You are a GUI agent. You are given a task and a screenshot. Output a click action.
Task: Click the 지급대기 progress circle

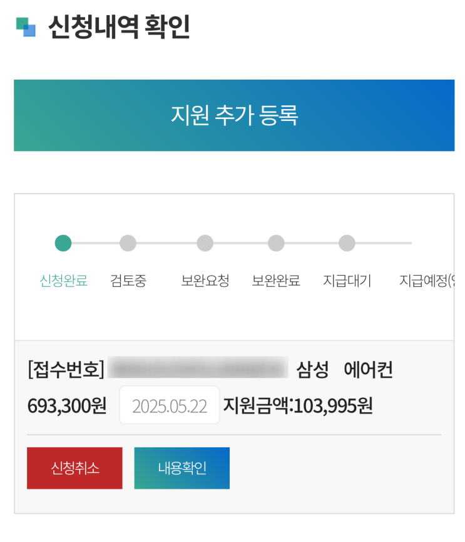pyautogui.click(x=347, y=243)
